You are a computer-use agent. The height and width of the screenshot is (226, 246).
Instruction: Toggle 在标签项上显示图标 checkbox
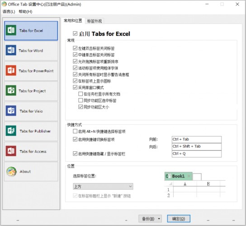point(75,81)
